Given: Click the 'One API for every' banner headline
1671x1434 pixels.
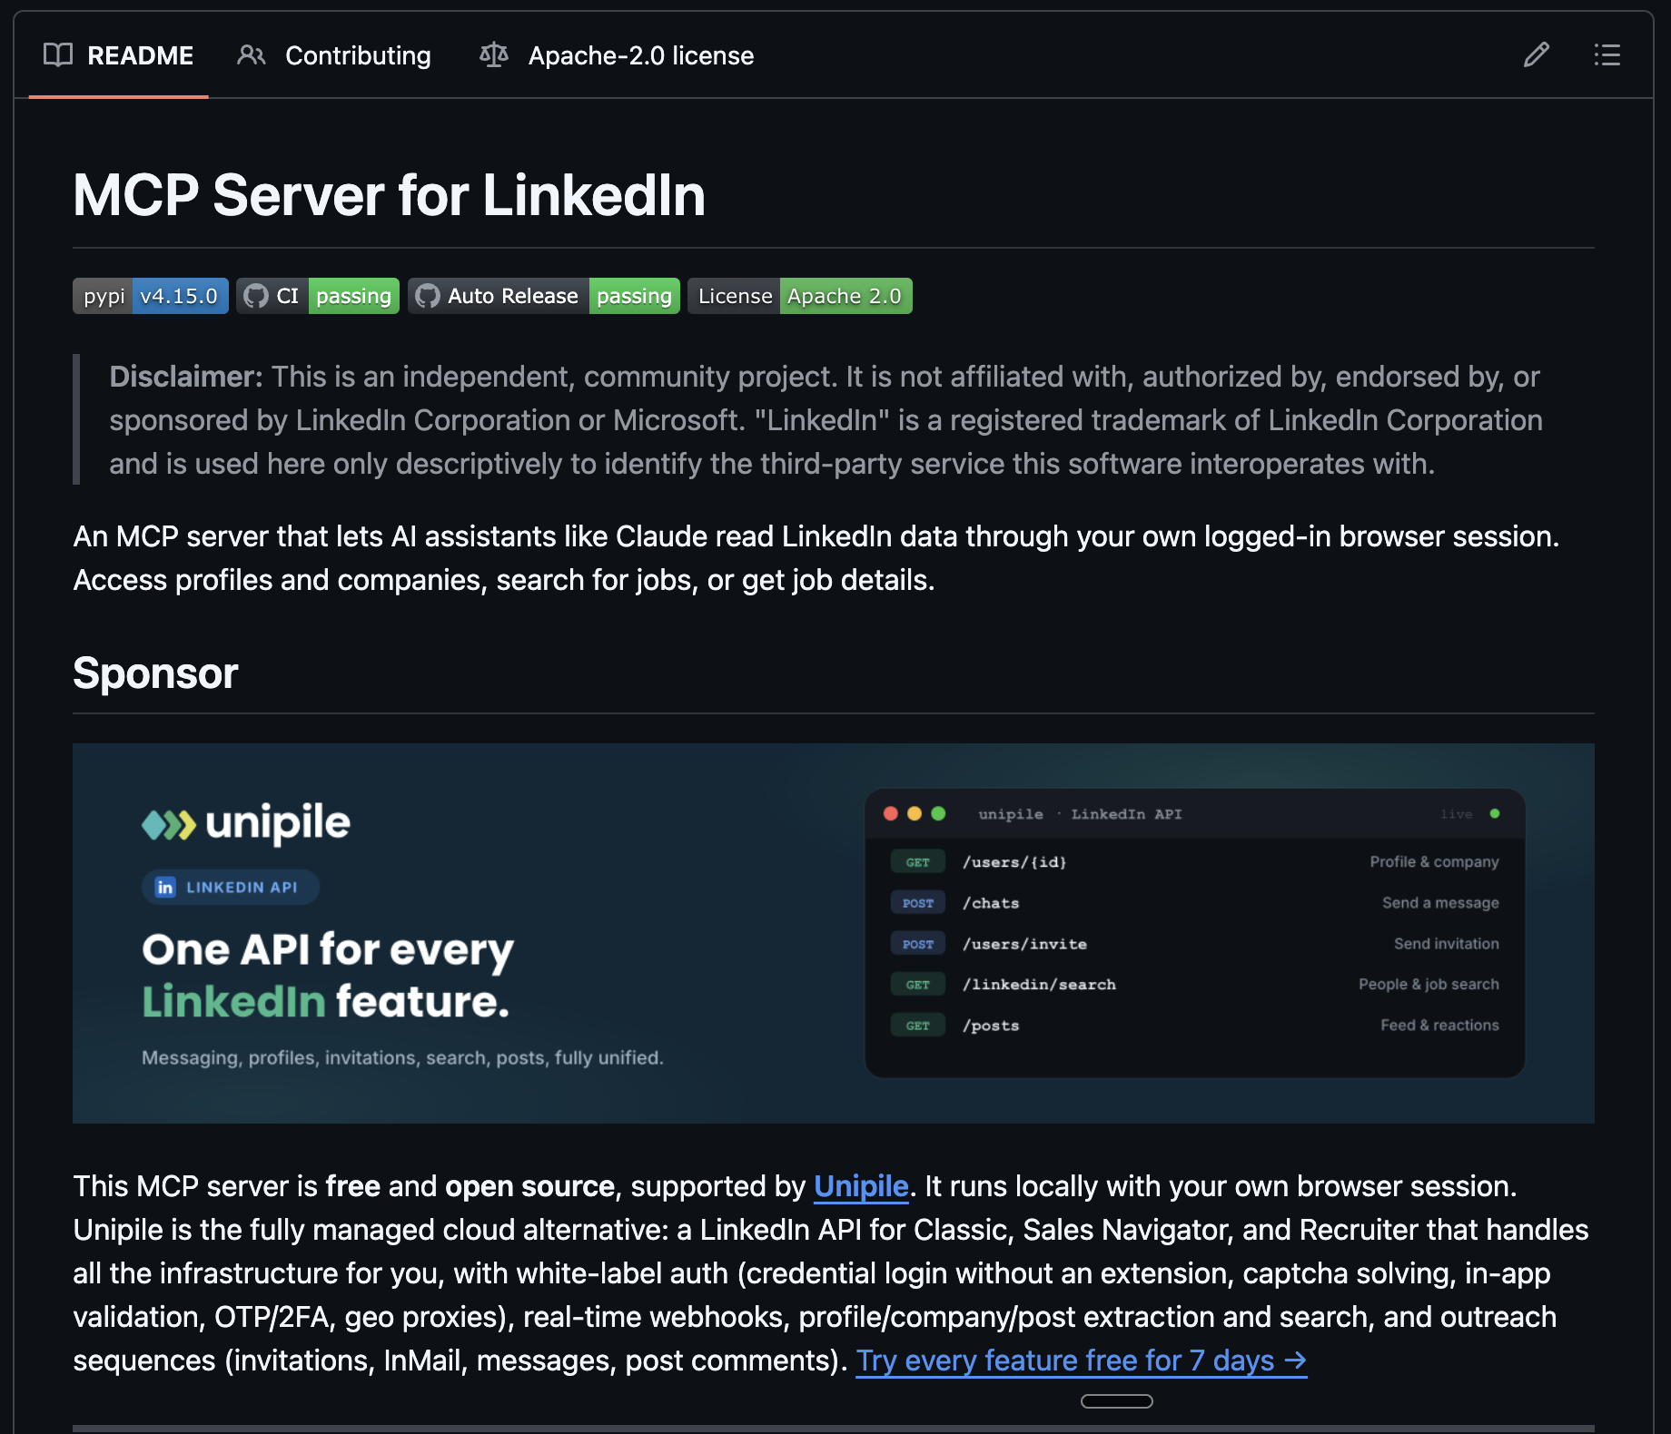Looking at the screenshot, I should (328, 950).
